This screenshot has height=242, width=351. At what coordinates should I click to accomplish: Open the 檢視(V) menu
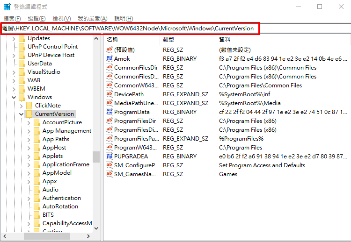[62, 19]
